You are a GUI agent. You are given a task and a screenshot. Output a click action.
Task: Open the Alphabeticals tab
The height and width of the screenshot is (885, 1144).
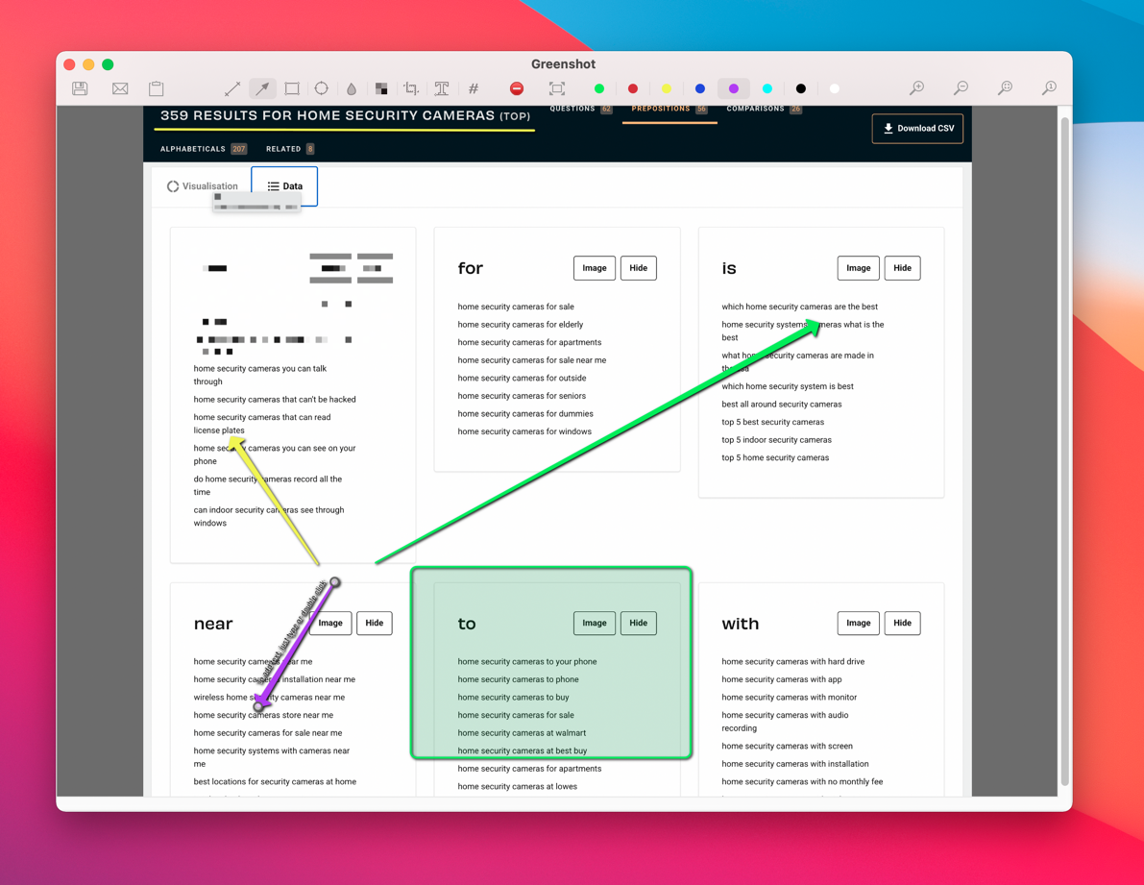(204, 149)
